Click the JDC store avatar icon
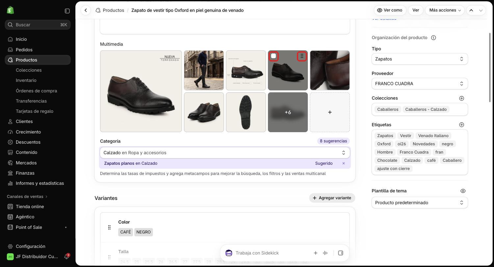The image size is (494, 267). pyautogui.click(x=10, y=256)
